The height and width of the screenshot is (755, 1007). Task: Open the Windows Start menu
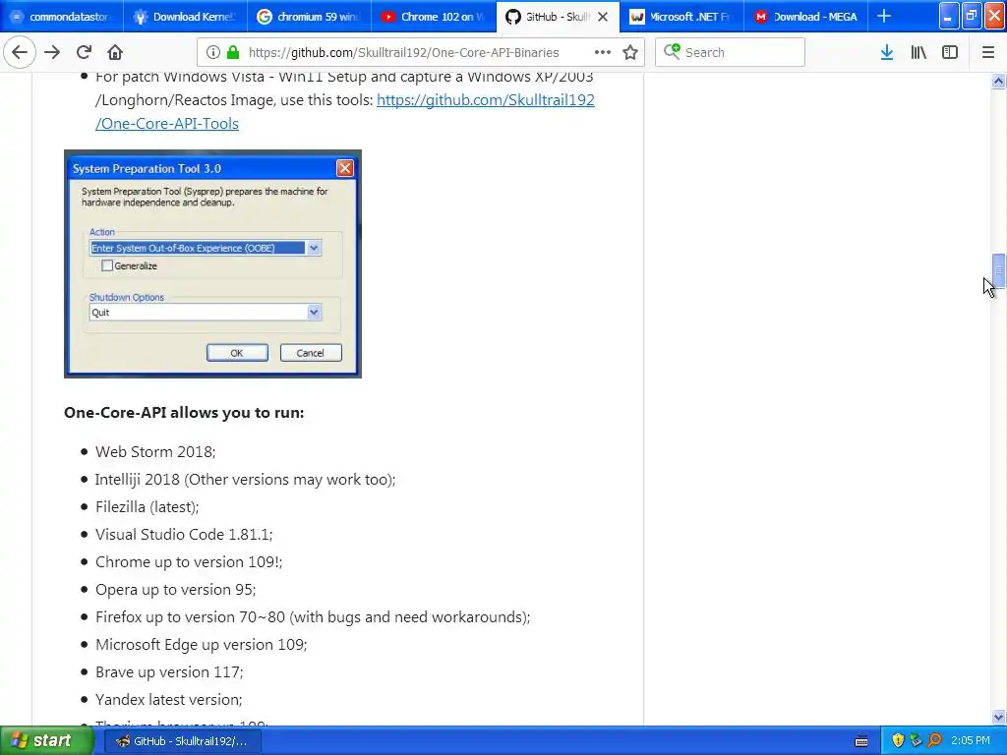[x=46, y=740]
